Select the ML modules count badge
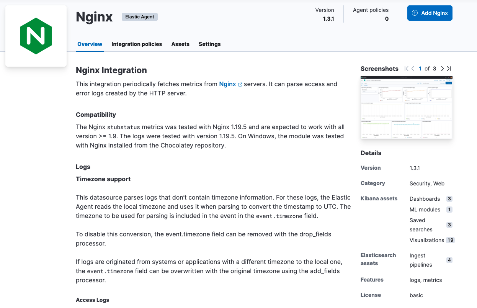Screen dimensions: 477x308 click(x=449, y=210)
